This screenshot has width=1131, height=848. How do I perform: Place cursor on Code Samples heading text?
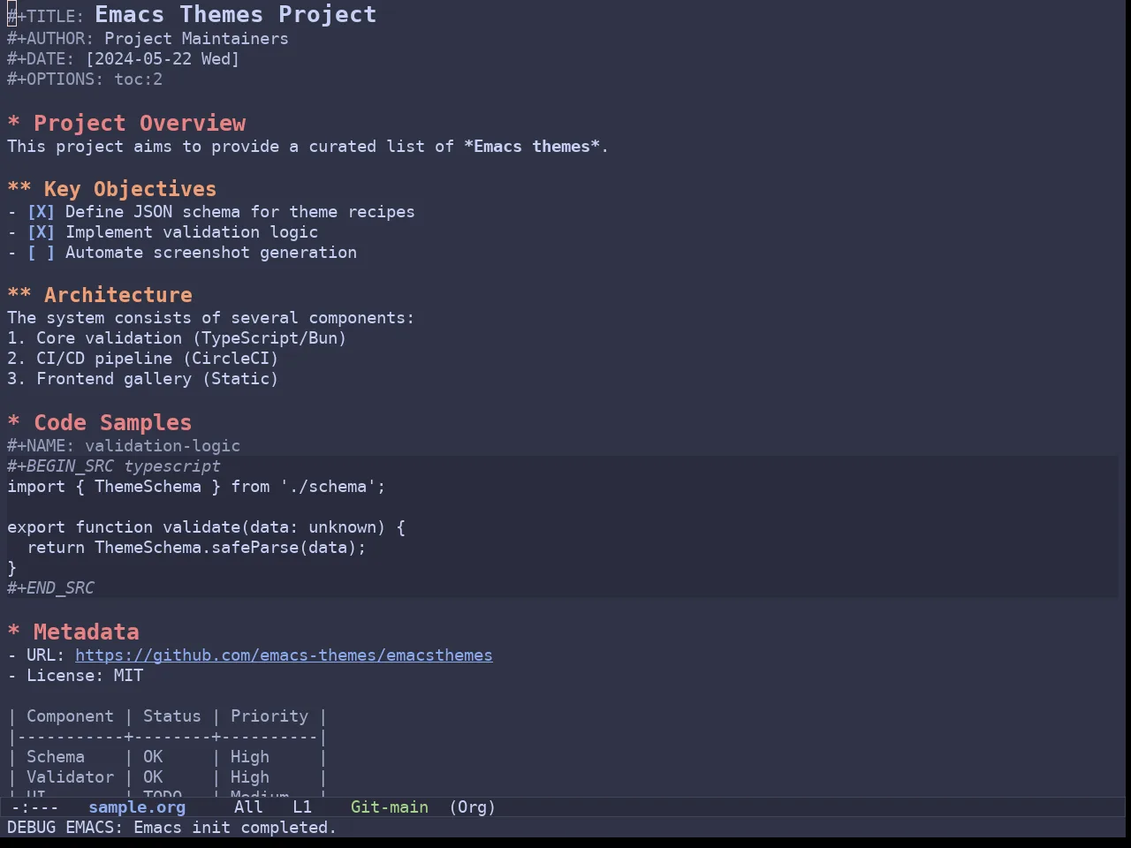tap(112, 423)
